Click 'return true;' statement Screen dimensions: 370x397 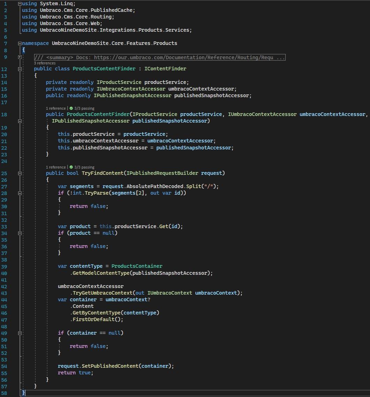(76, 373)
